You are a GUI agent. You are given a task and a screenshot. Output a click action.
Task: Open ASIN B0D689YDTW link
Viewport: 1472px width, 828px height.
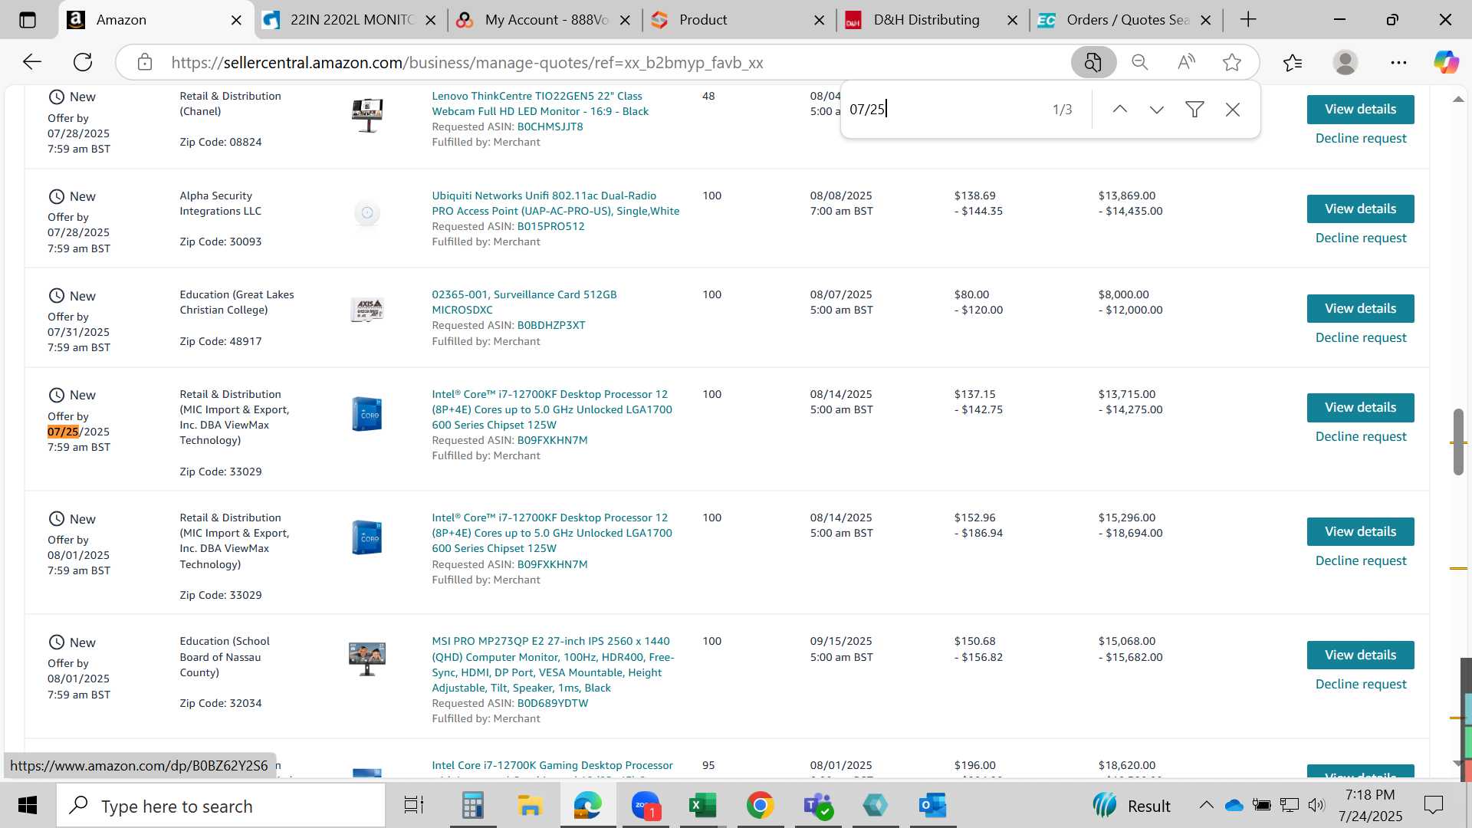coord(553,703)
